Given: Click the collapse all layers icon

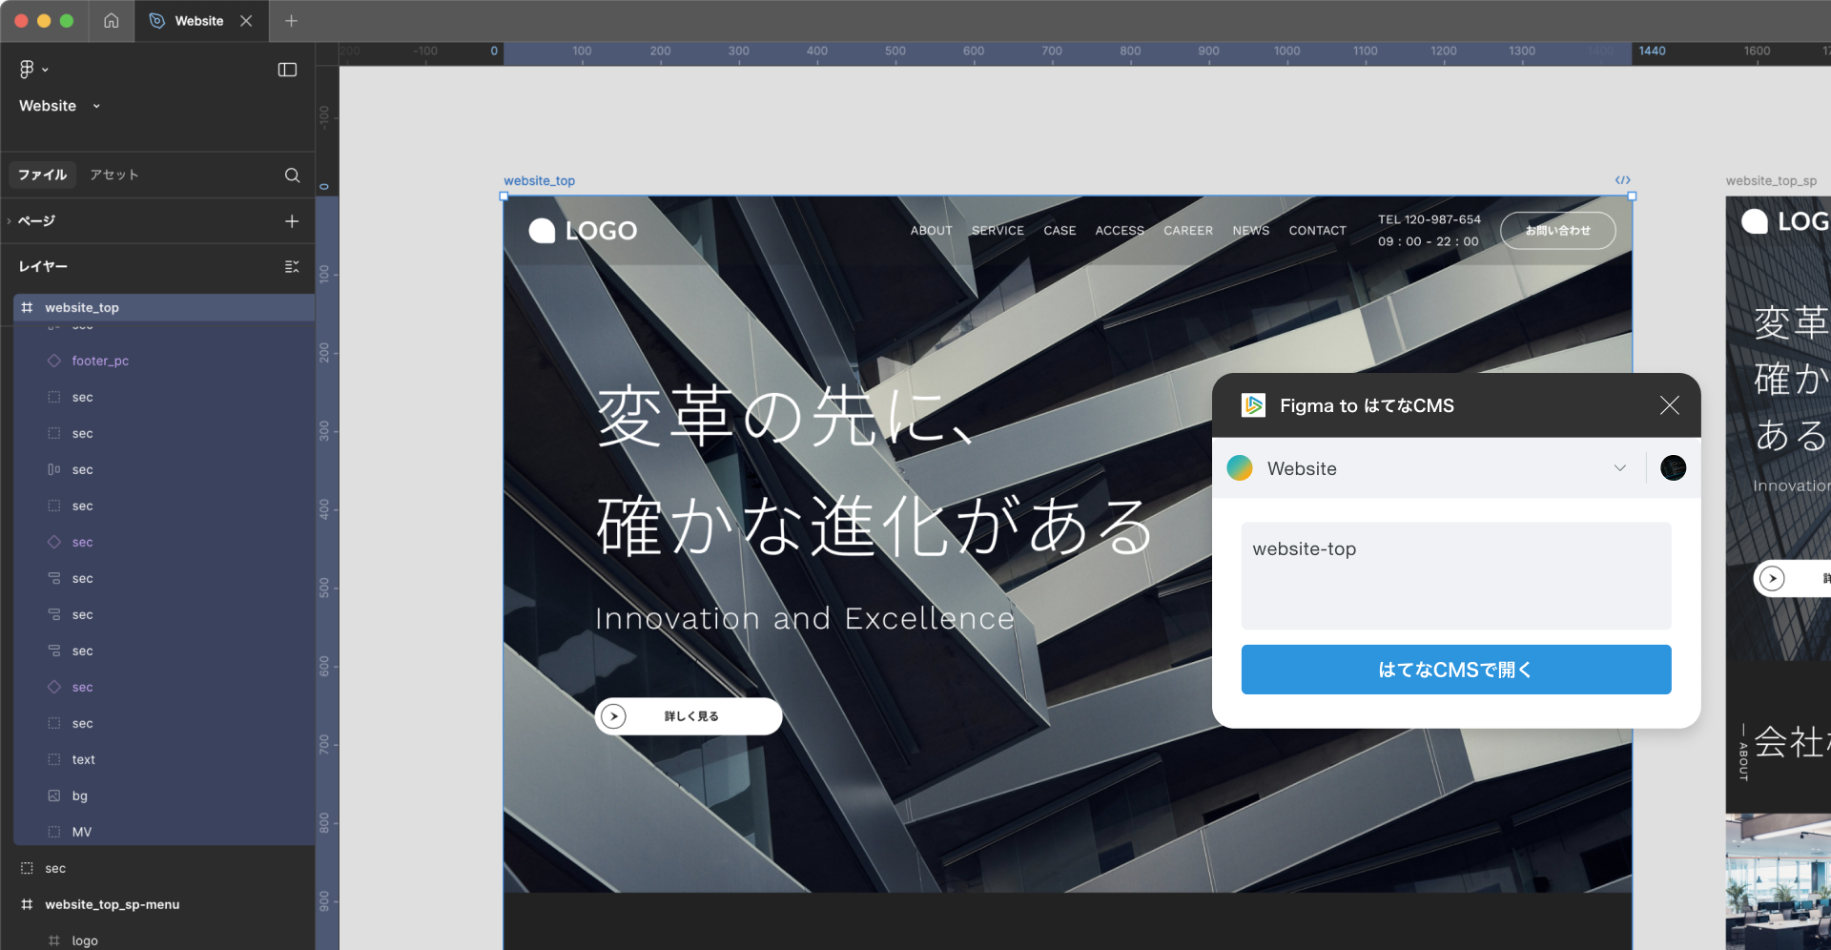Looking at the screenshot, I should coord(292,267).
